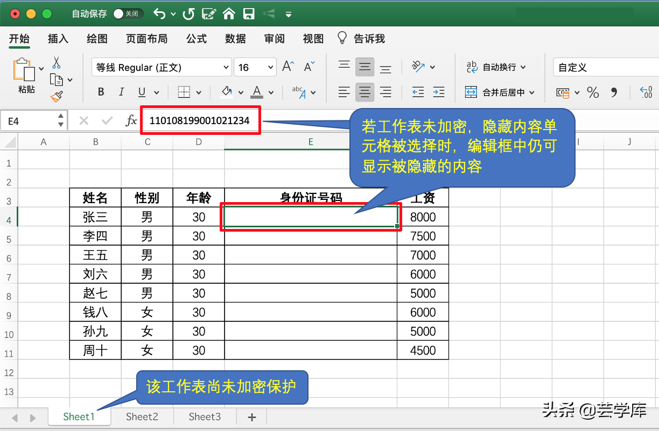Image resolution: width=659 pixels, height=431 pixels.
Task: Open the number format 自定义 box
Action: click(606, 67)
